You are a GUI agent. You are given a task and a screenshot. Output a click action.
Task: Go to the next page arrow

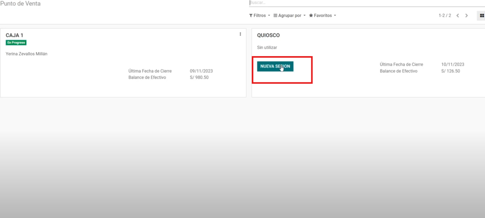467,16
